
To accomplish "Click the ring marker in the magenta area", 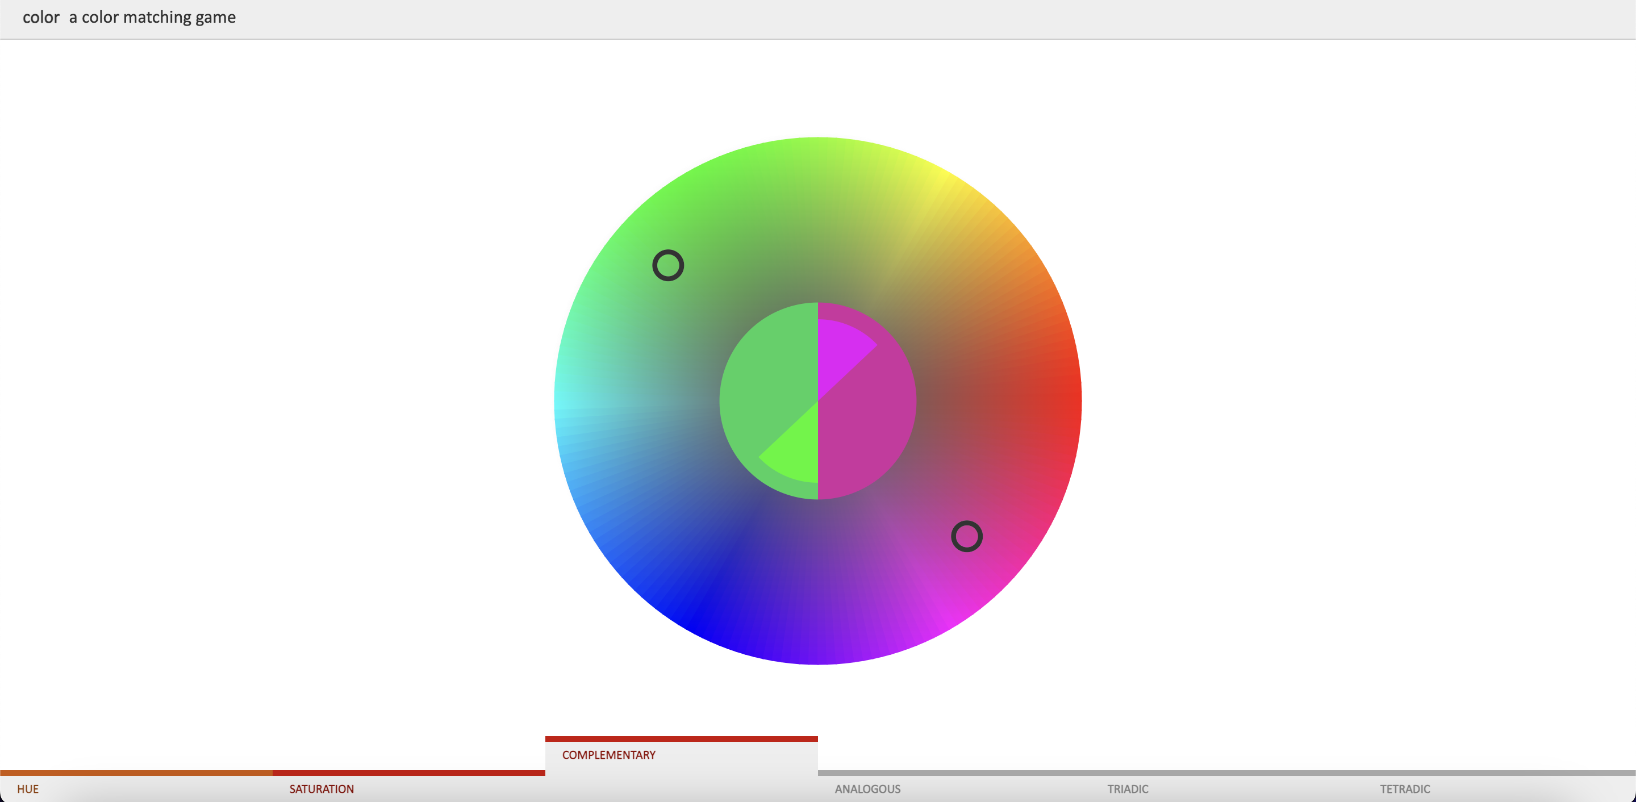I will pyautogui.click(x=967, y=537).
